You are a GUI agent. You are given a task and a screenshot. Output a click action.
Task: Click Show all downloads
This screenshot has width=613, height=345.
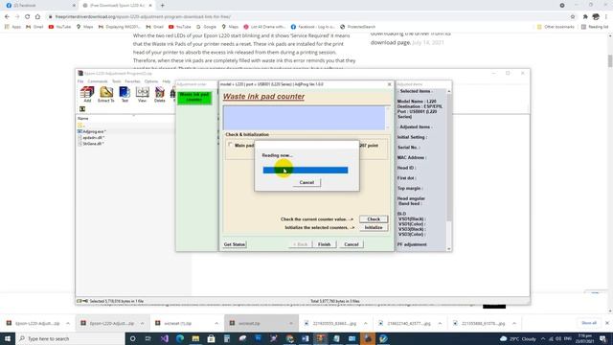click(x=589, y=323)
